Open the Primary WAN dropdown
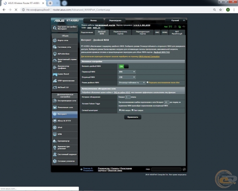The image size is (238, 191). [x=127, y=72]
